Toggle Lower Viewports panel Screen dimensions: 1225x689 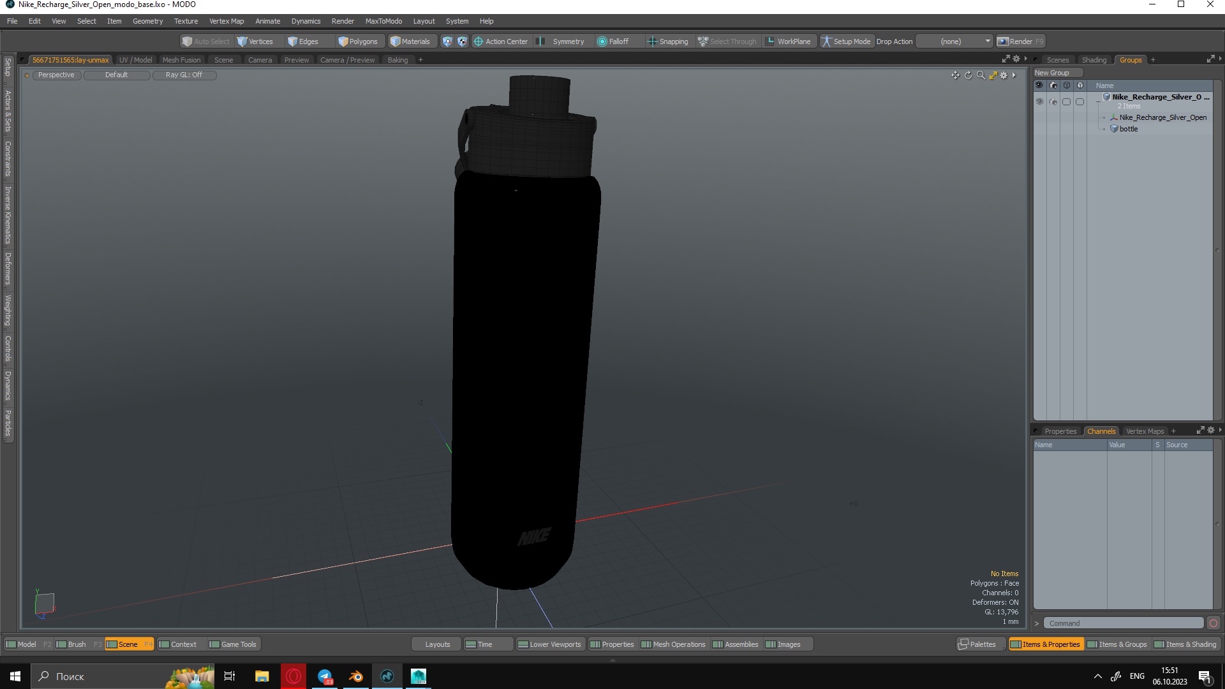pyautogui.click(x=550, y=644)
